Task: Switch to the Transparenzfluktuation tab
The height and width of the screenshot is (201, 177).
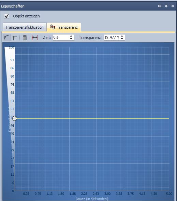Action: pos(25,27)
